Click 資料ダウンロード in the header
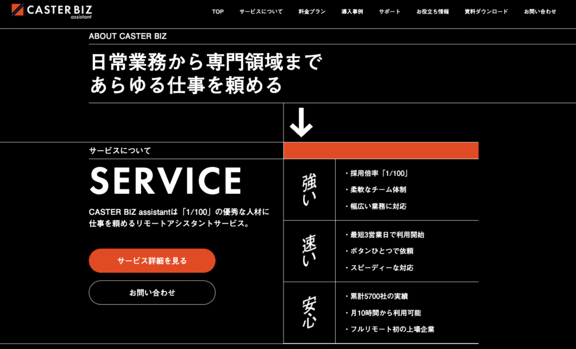The width and height of the screenshot is (576, 349). coord(486,12)
